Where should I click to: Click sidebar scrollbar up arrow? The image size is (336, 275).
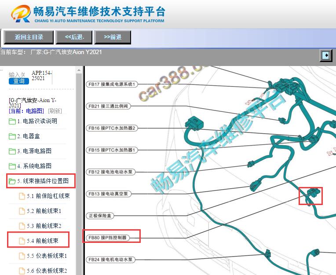click(x=79, y=70)
